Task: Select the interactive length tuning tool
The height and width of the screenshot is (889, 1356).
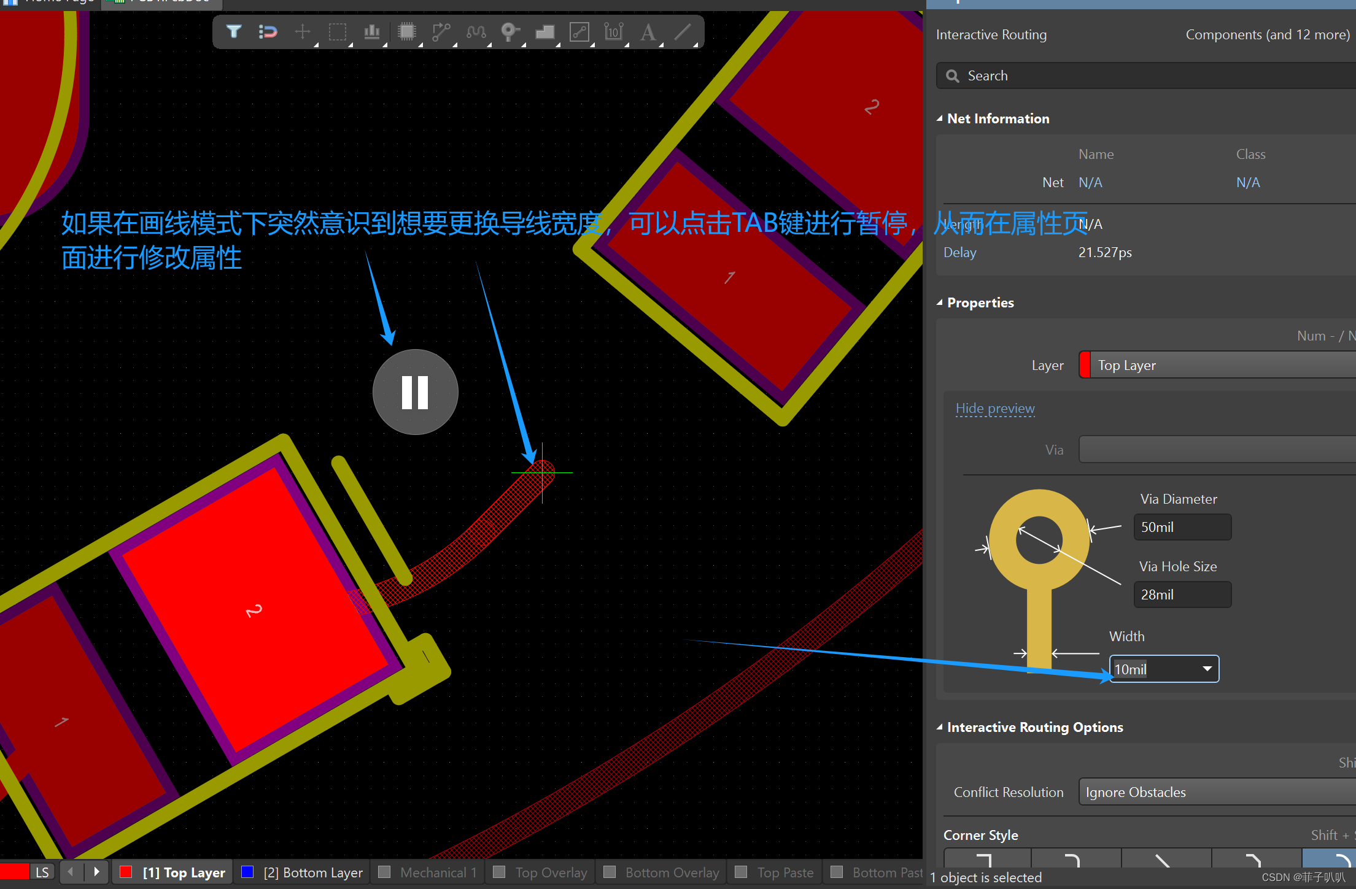Action: tap(476, 31)
